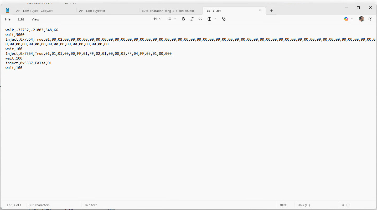The width and height of the screenshot is (377, 210).
Task: Expand the Copilot dropdown chevron
Action: pos(352,19)
